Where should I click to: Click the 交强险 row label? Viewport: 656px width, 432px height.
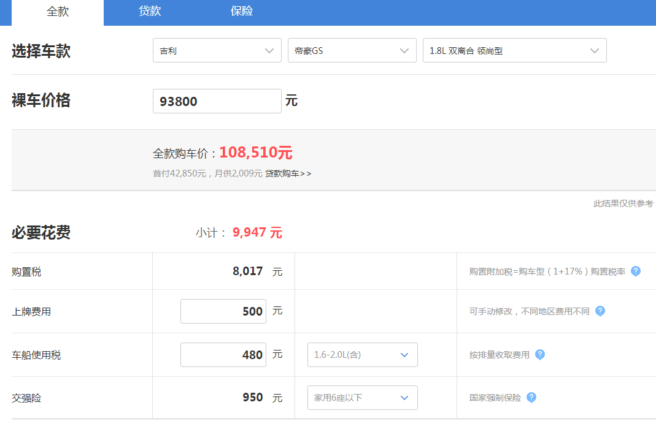coord(26,398)
